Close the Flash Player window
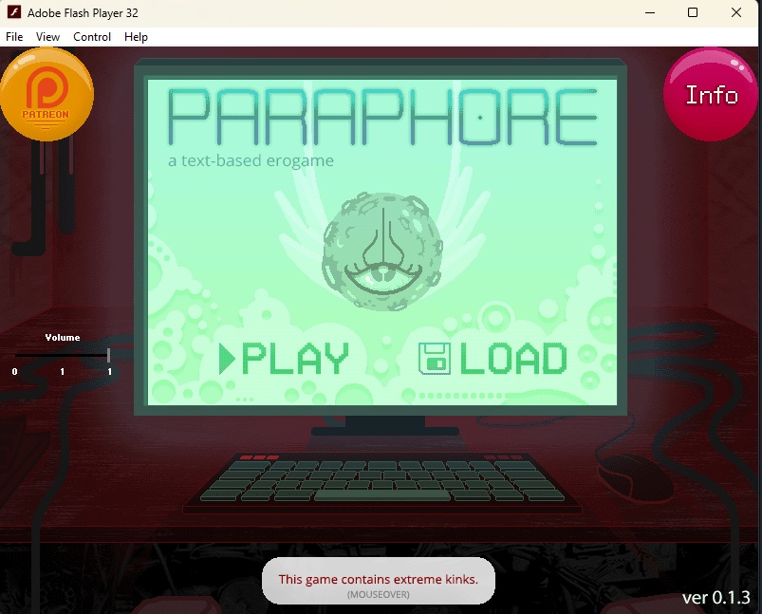Screen dimensions: 762x614 point(736,12)
